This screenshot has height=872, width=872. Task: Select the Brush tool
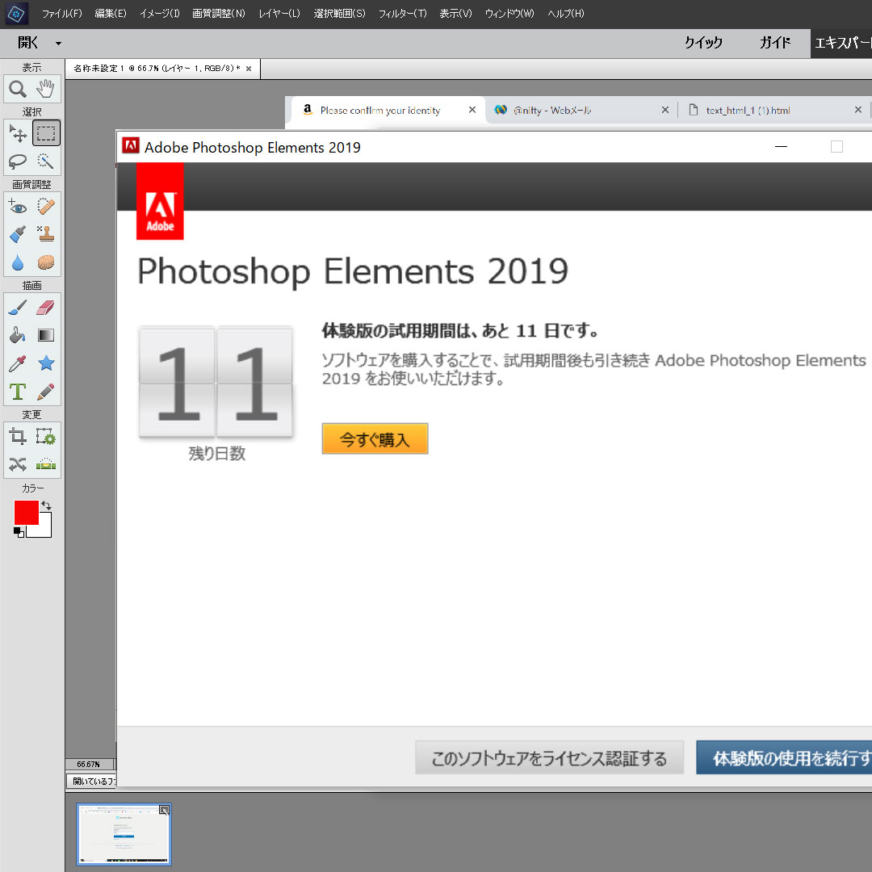click(18, 308)
